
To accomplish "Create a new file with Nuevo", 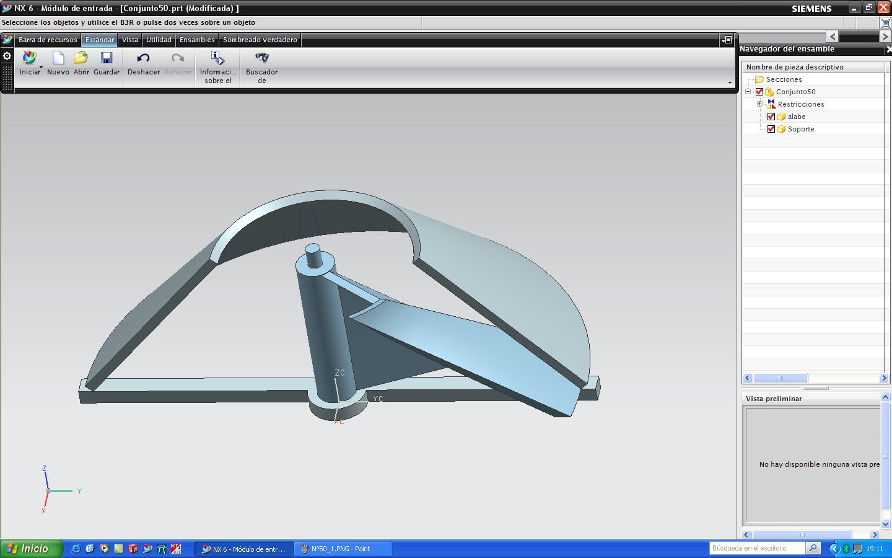I will click(x=58, y=58).
